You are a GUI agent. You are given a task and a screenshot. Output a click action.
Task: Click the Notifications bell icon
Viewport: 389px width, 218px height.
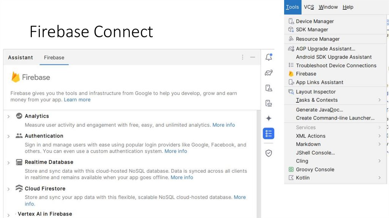(x=269, y=57)
